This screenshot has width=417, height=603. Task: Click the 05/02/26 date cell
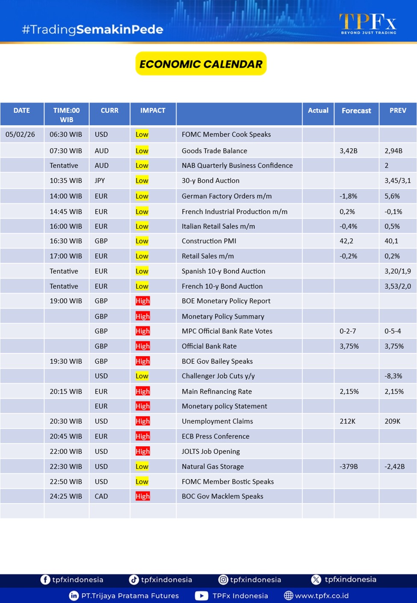pyautogui.click(x=20, y=134)
